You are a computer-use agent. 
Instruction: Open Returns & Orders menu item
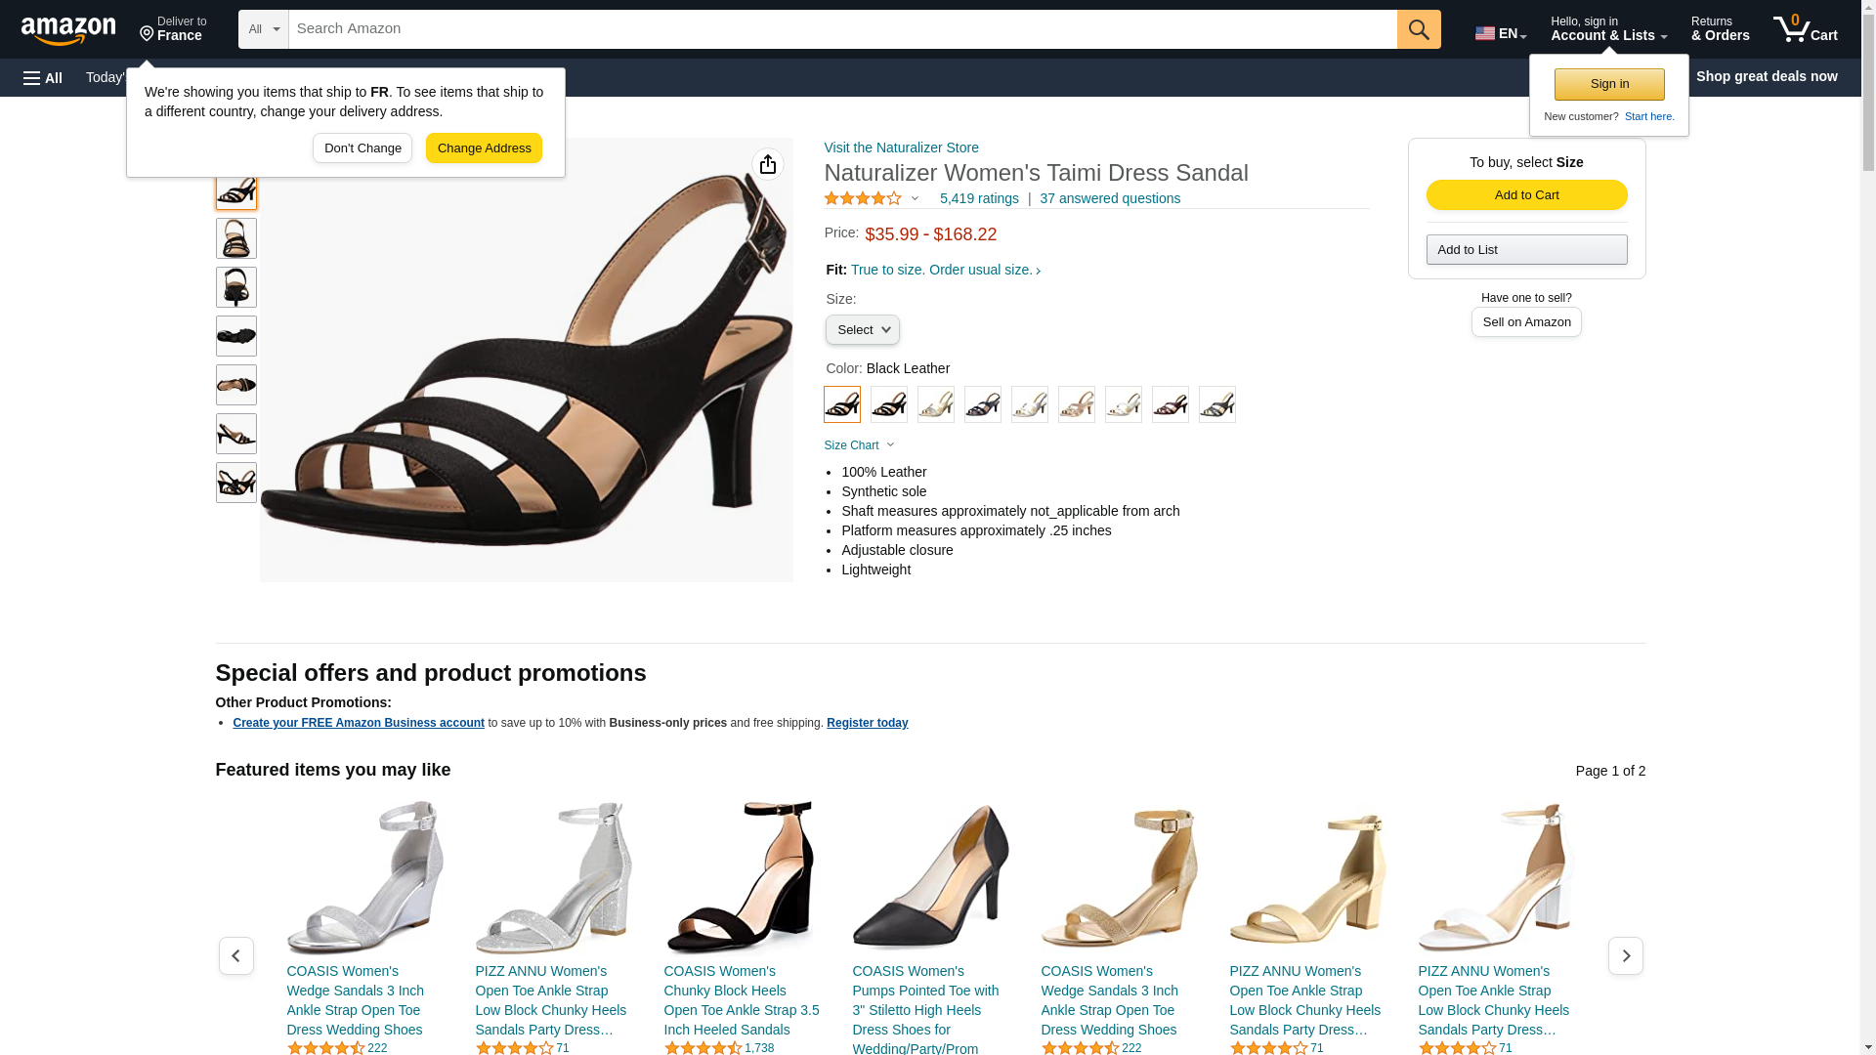pos(1720,29)
